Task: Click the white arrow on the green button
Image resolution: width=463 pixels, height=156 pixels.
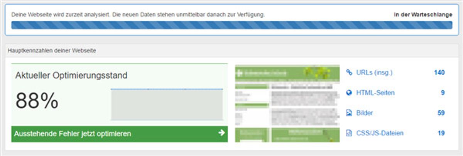Action: (x=221, y=133)
